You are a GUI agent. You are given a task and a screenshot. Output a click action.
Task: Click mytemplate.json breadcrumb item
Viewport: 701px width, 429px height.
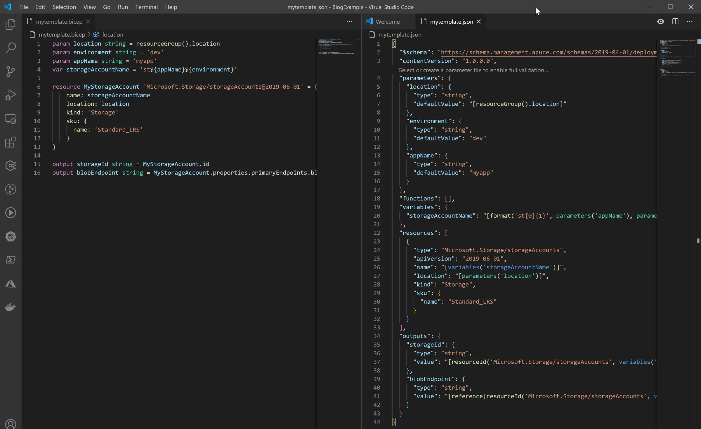tap(395, 35)
